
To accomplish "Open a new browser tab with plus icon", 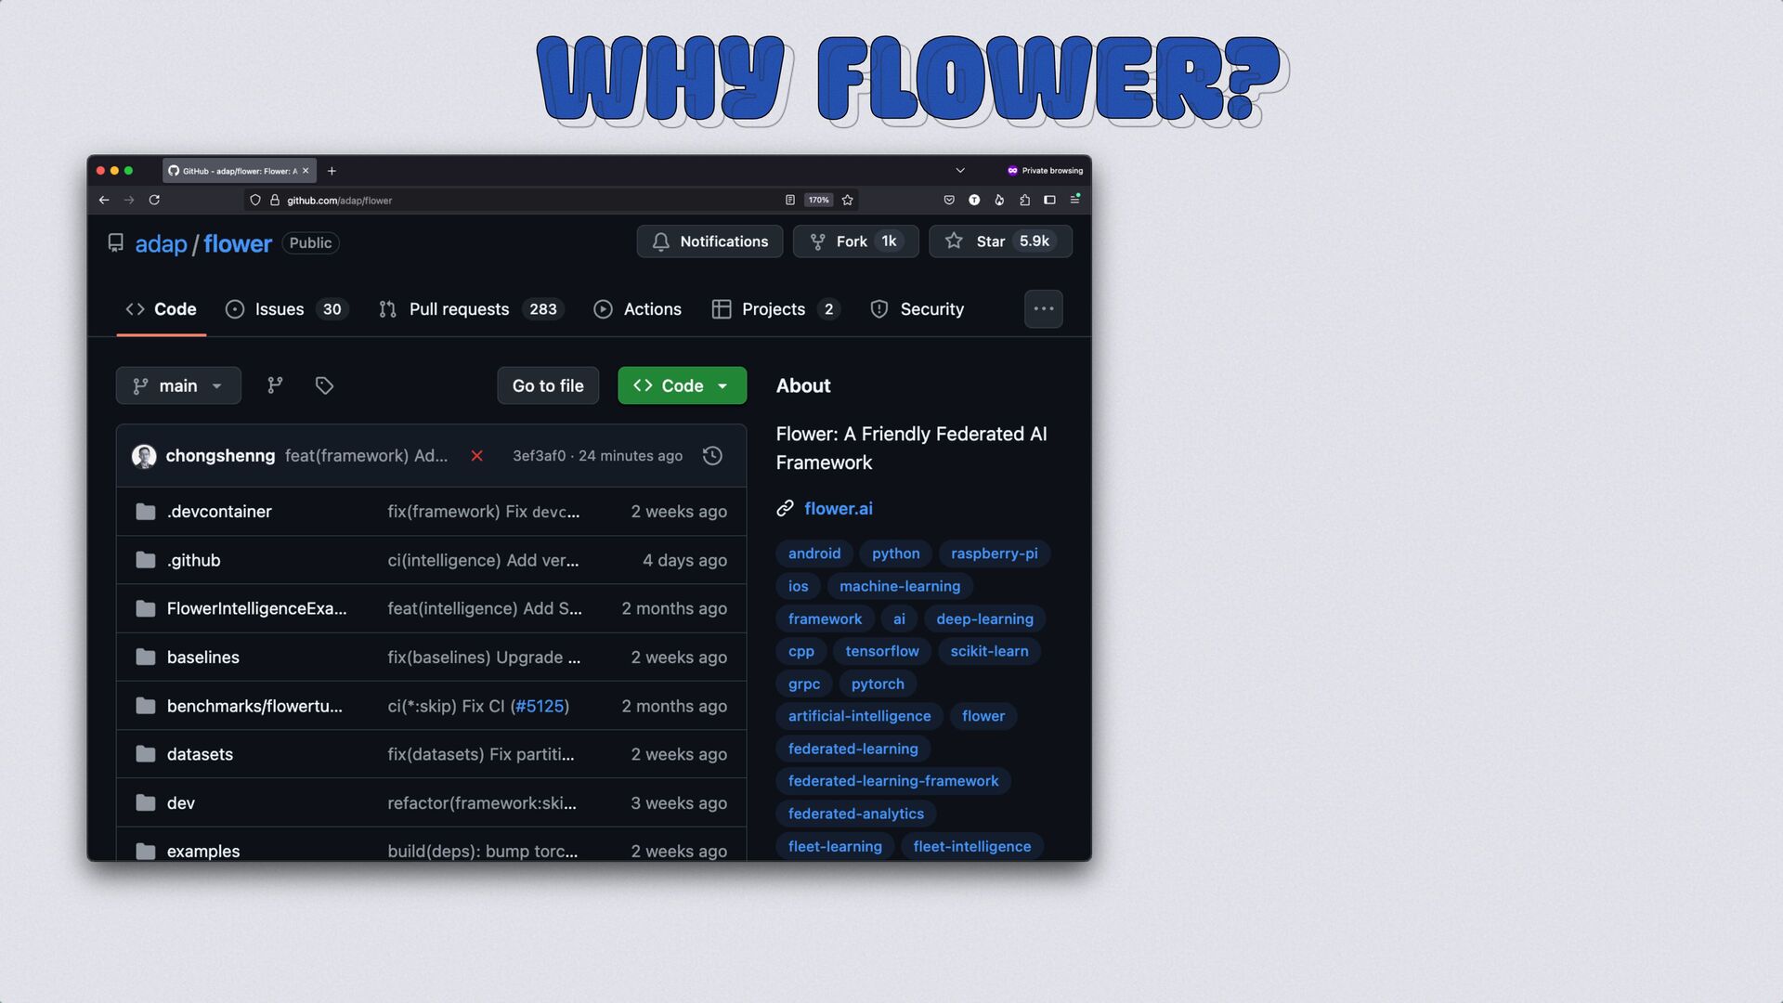I will pos(332,171).
